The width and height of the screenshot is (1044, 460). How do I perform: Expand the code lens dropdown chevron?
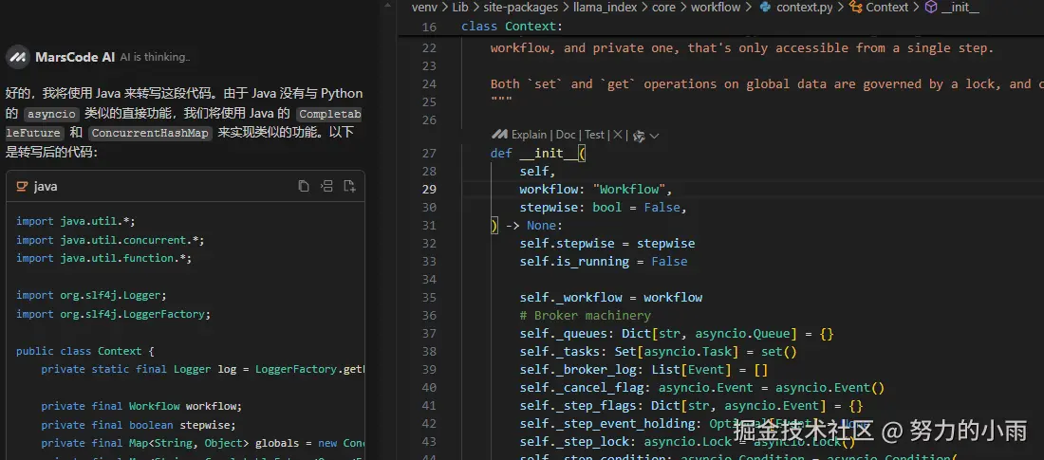(x=655, y=136)
